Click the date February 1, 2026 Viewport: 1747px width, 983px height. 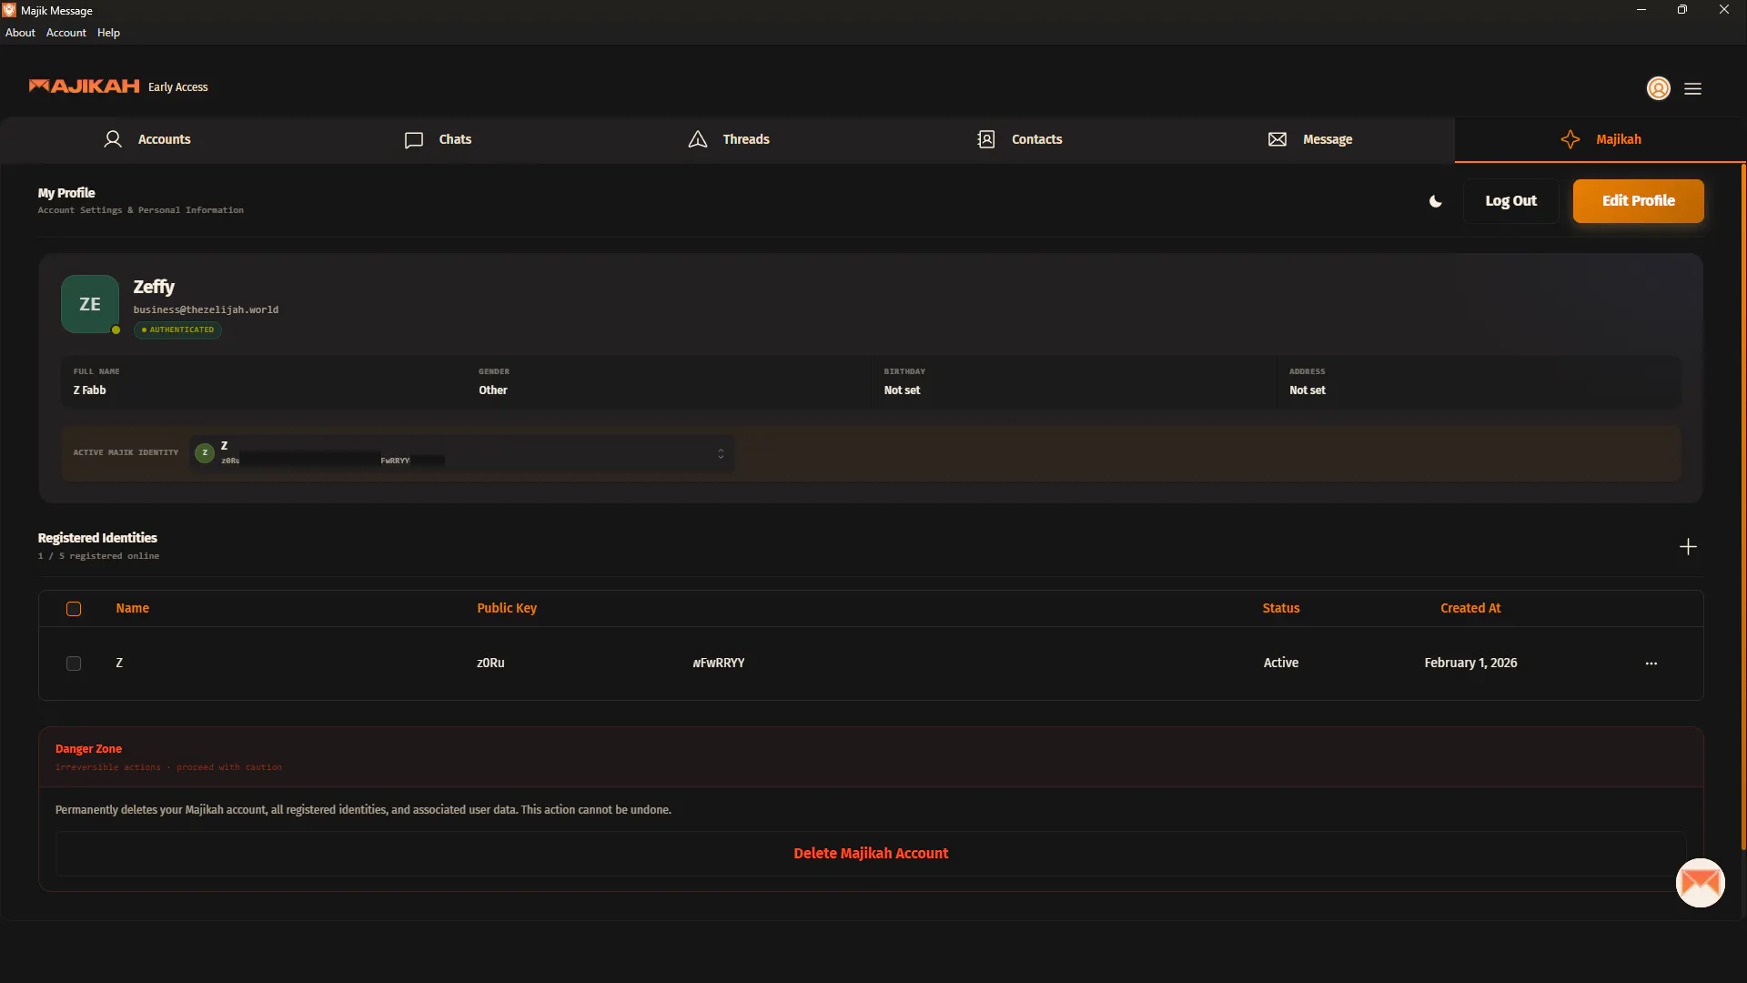pos(1470,664)
